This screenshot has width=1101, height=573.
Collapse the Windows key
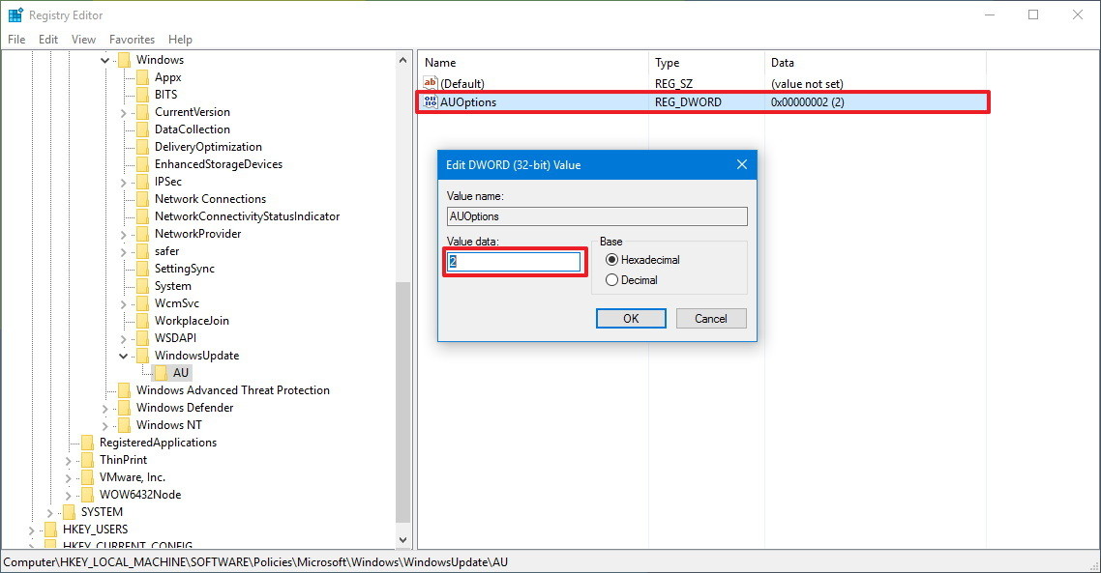(105, 60)
